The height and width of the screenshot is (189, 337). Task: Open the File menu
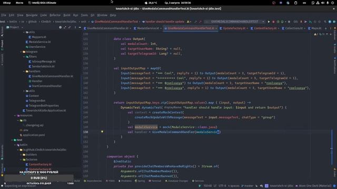point(4,15)
